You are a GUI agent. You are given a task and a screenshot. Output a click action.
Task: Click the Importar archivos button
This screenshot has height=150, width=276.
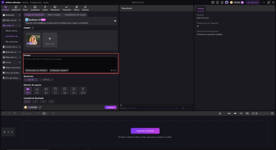(145, 131)
